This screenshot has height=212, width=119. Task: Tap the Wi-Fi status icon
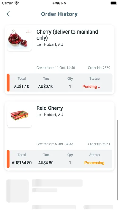17,3
